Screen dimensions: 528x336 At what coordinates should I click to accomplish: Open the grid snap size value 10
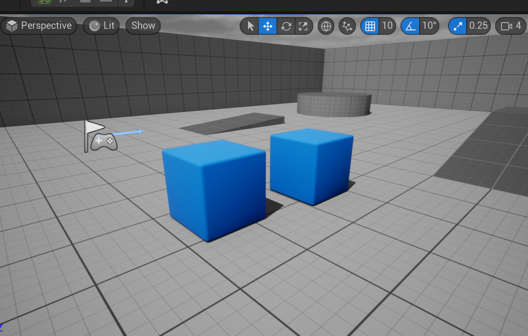click(387, 26)
